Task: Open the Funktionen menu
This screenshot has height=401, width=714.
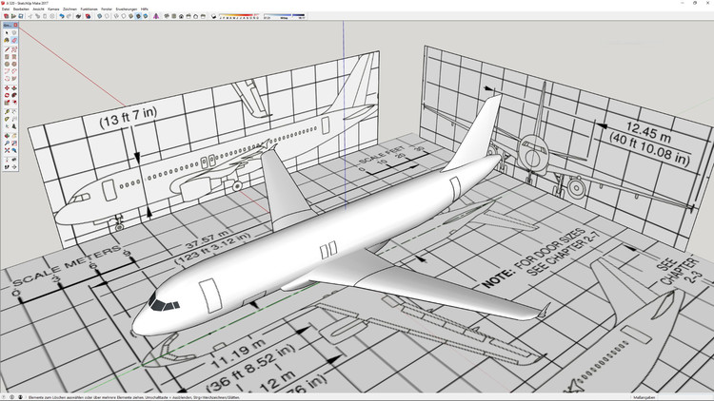Action: [89, 10]
